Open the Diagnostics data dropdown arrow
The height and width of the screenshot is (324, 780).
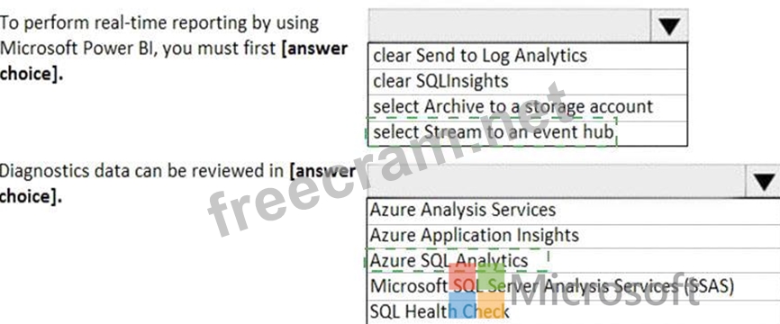click(764, 182)
